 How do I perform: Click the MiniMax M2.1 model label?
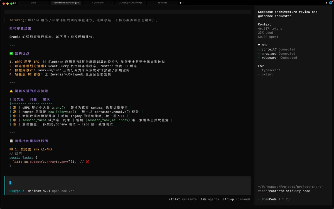click(39, 191)
